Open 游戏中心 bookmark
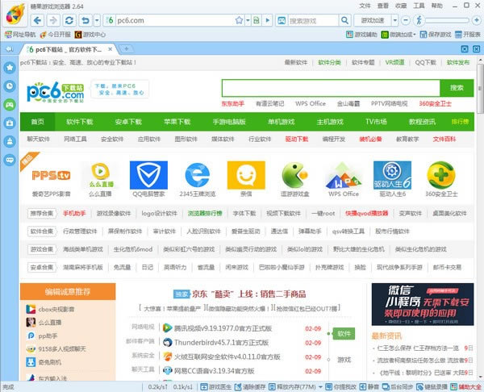Screen dimensions: 484x392 point(90,34)
